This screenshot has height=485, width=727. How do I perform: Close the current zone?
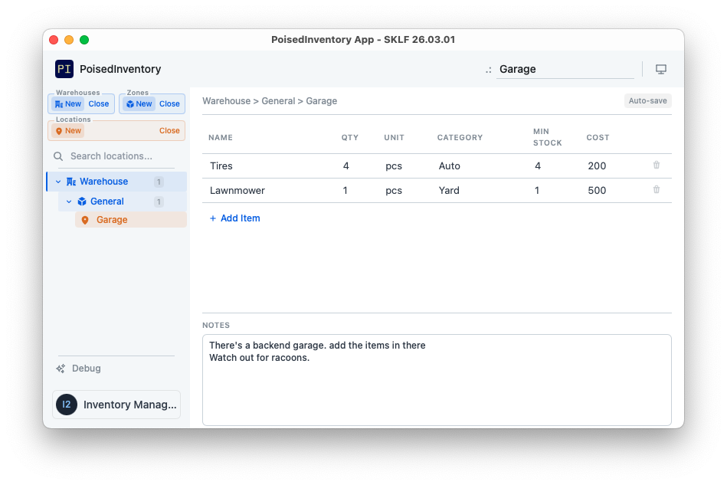pyautogui.click(x=169, y=104)
